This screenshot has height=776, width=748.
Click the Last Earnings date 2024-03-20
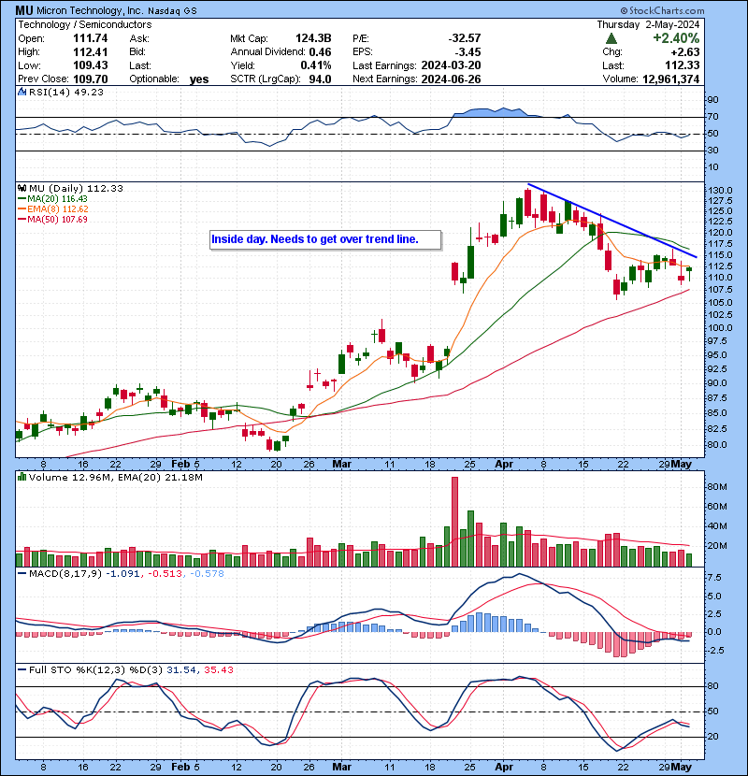(451, 65)
